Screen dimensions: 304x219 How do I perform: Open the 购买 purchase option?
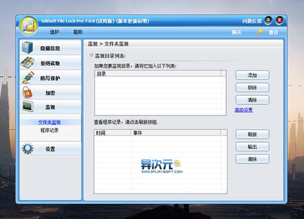coord(237,32)
